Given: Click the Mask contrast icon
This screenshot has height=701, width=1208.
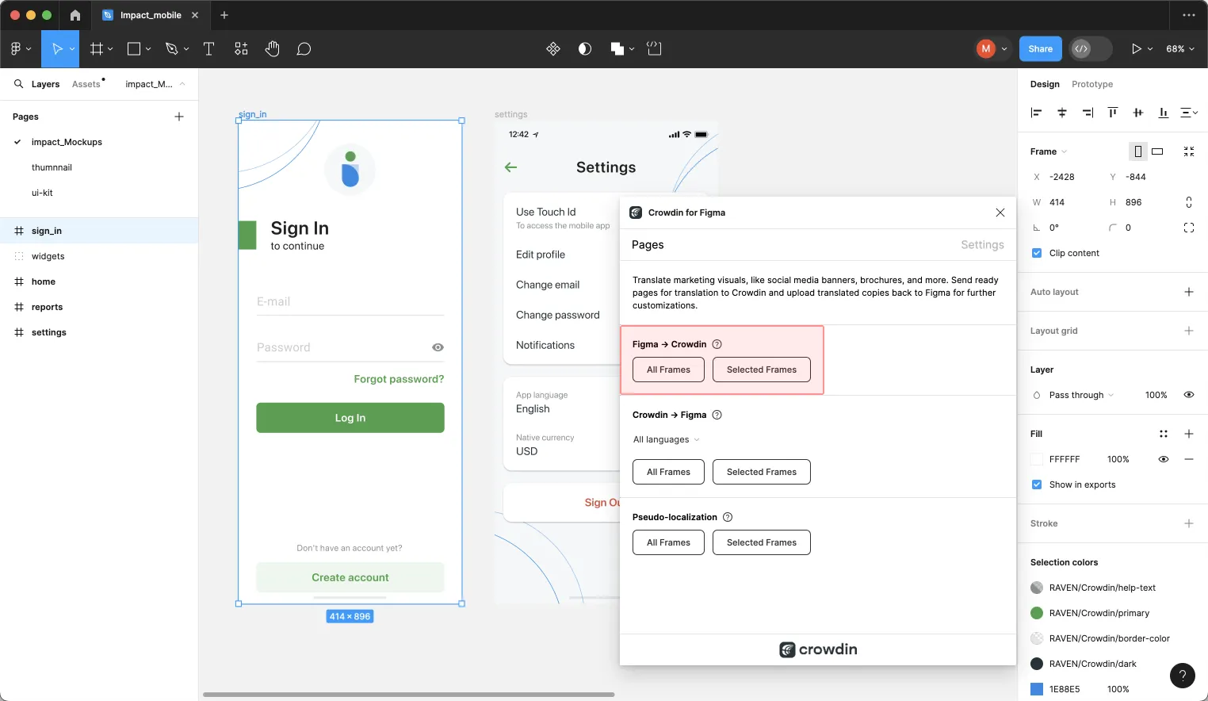Looking at the screenshot, I should click(x=585, y=49).
